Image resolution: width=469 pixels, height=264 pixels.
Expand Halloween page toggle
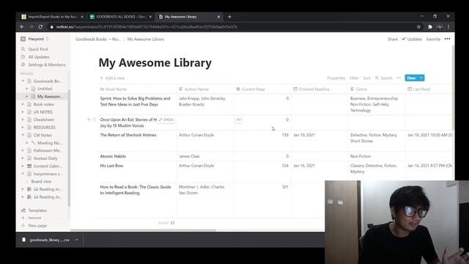tap(23, 150)
